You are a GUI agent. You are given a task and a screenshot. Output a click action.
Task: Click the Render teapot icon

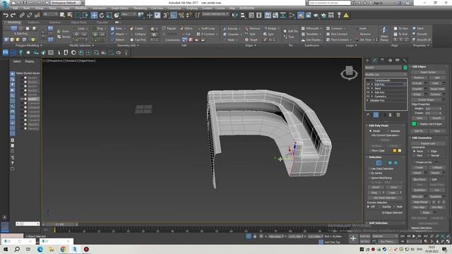(x=316, y=16)
